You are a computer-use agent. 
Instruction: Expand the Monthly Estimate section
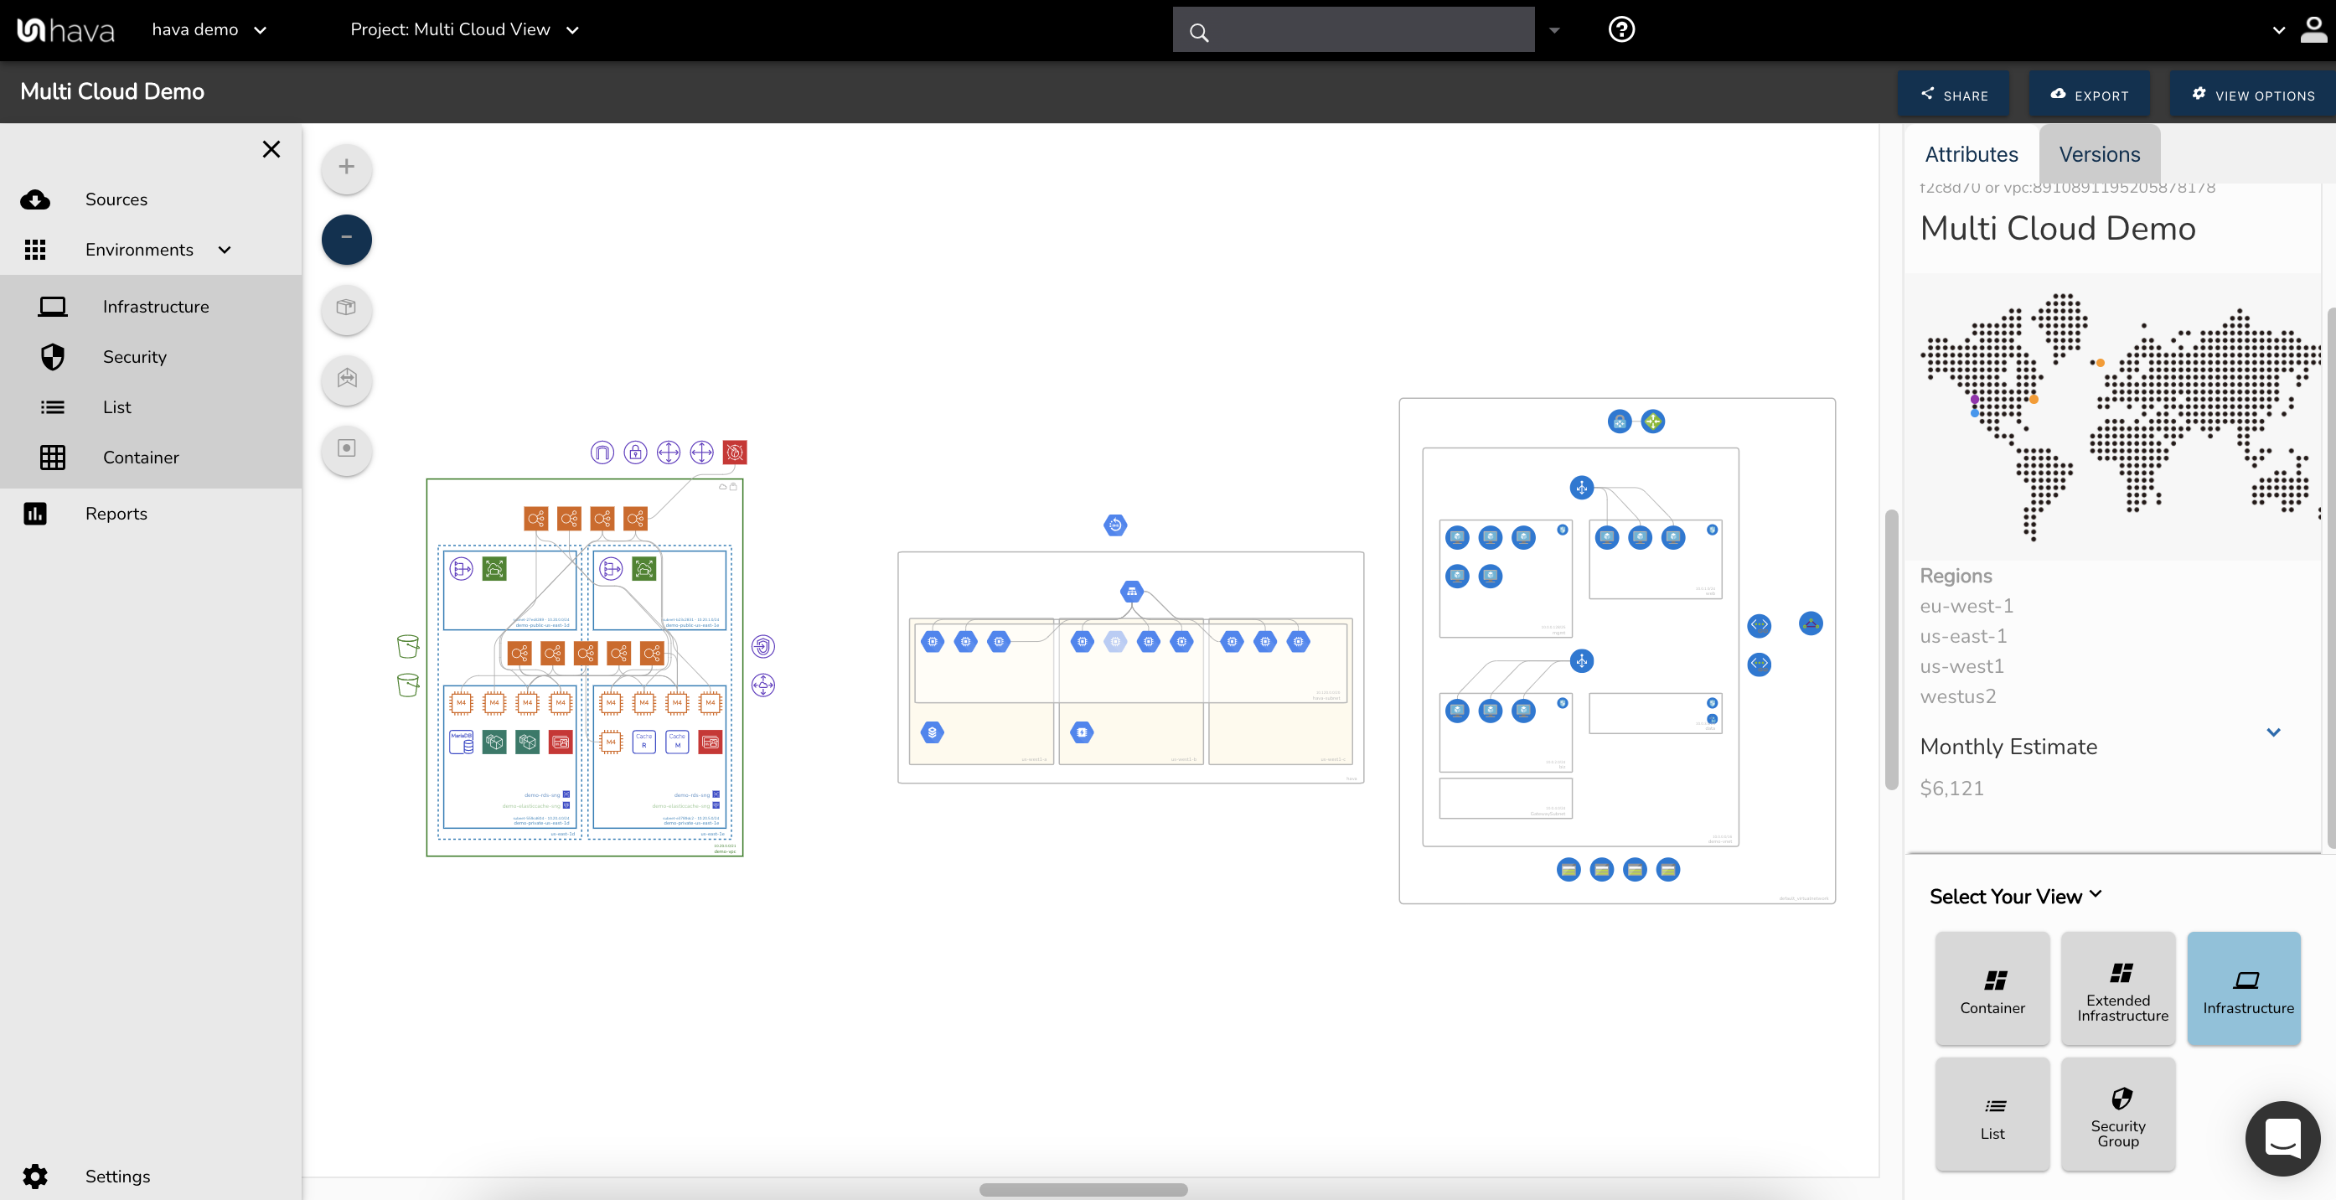point(2274,733)
